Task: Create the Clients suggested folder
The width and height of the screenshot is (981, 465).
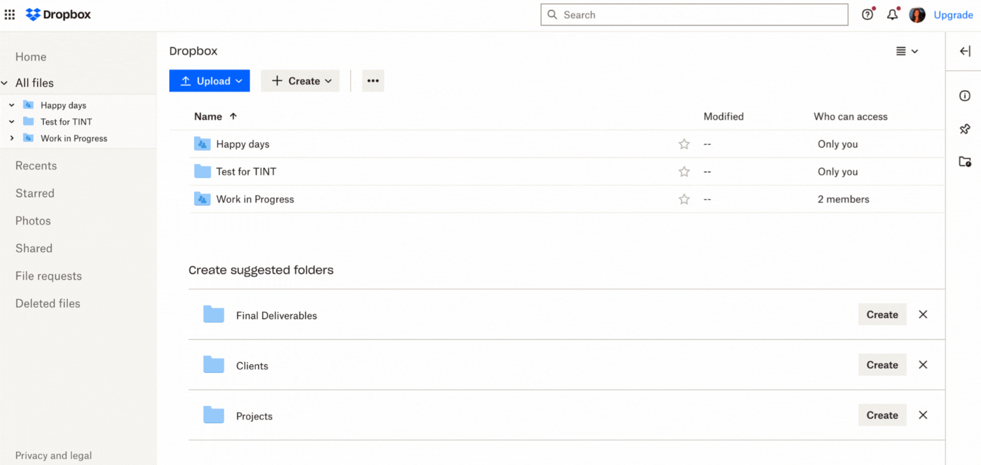Action: coord(882,365)
